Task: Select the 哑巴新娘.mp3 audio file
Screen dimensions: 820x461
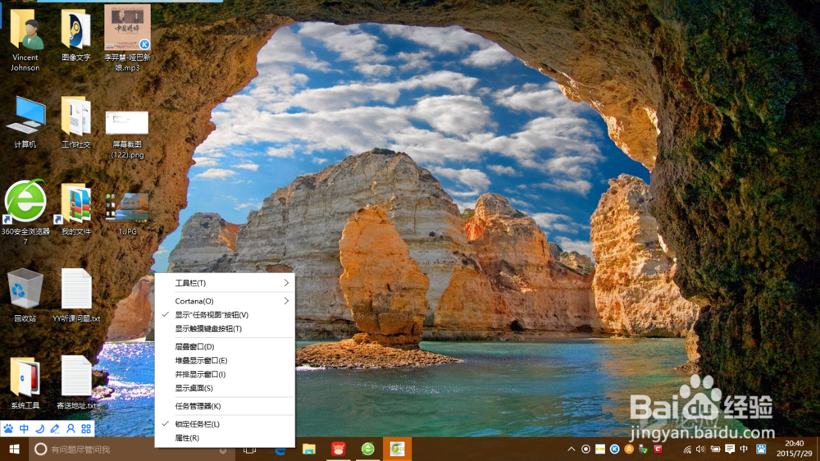Action: (x=128, y=39)
